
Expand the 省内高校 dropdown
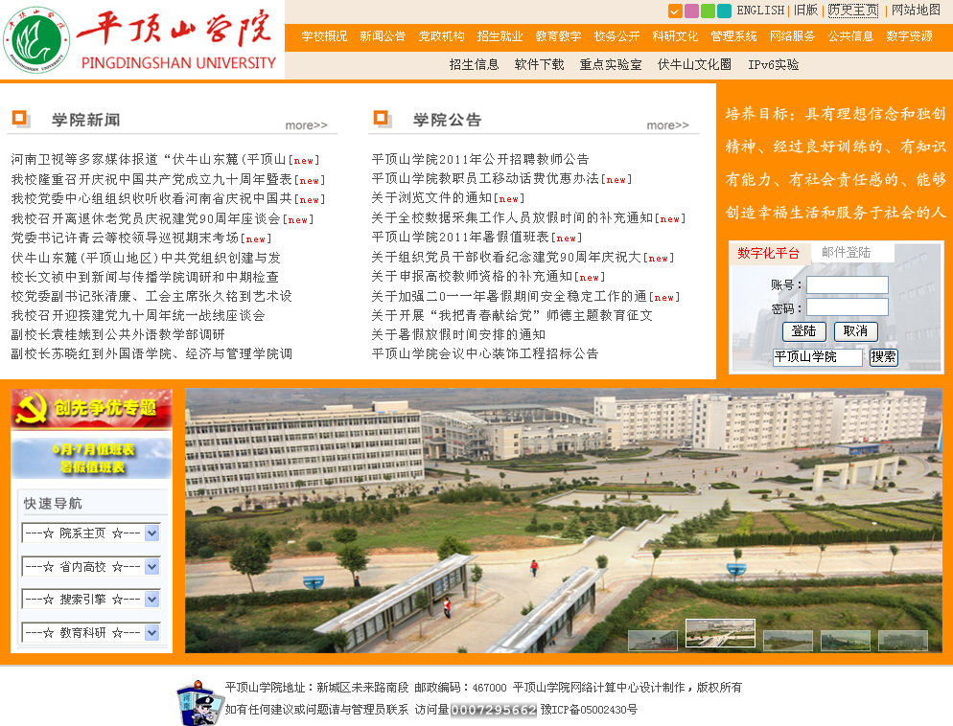151,566
